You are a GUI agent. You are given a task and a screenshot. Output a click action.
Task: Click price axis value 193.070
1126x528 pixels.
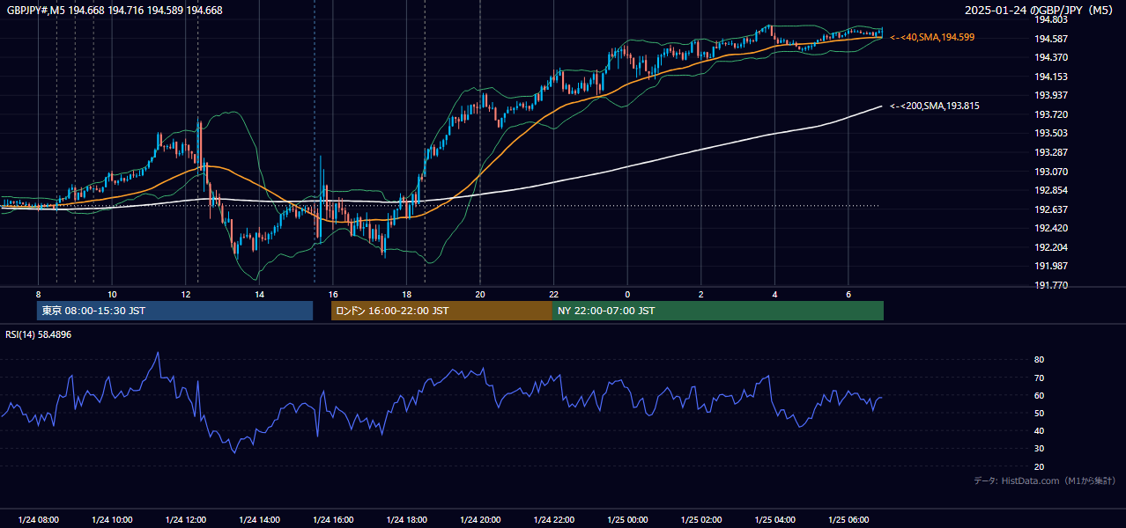click(1049, 172)
